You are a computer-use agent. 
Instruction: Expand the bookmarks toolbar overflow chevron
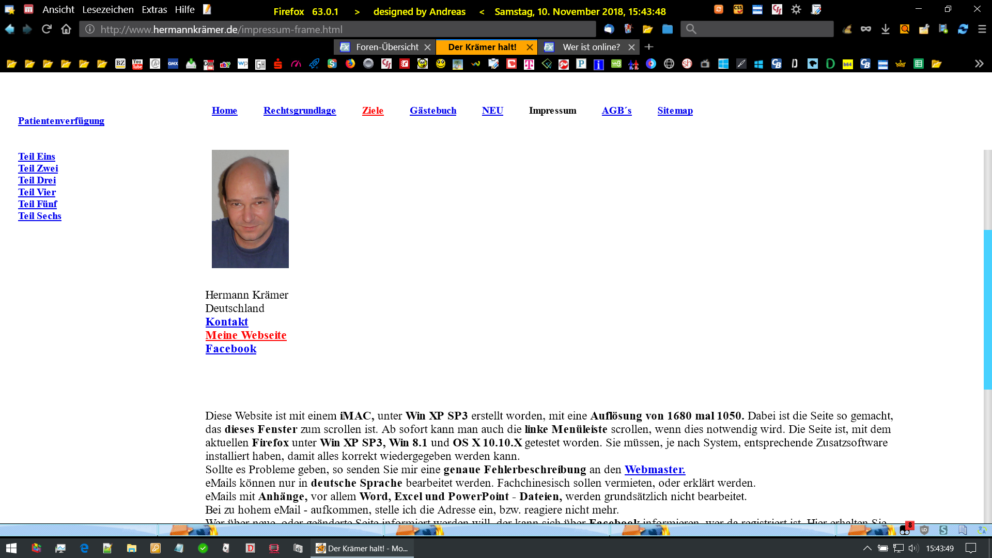coord(979,64)
